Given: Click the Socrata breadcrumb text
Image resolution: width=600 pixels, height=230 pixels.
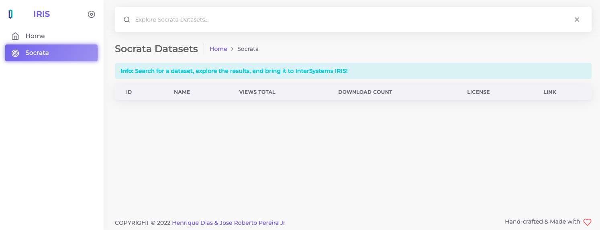Looking at the screenshot, I should 248,49.
